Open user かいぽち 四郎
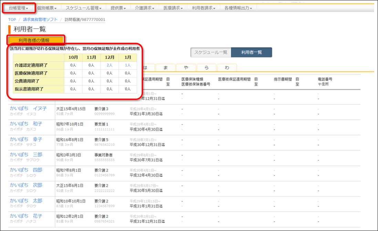Viewport: 378px width, 231px height. click(x=26, y=170)
